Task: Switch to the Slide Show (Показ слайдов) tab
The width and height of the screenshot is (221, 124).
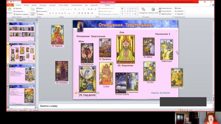Action: 64,5
